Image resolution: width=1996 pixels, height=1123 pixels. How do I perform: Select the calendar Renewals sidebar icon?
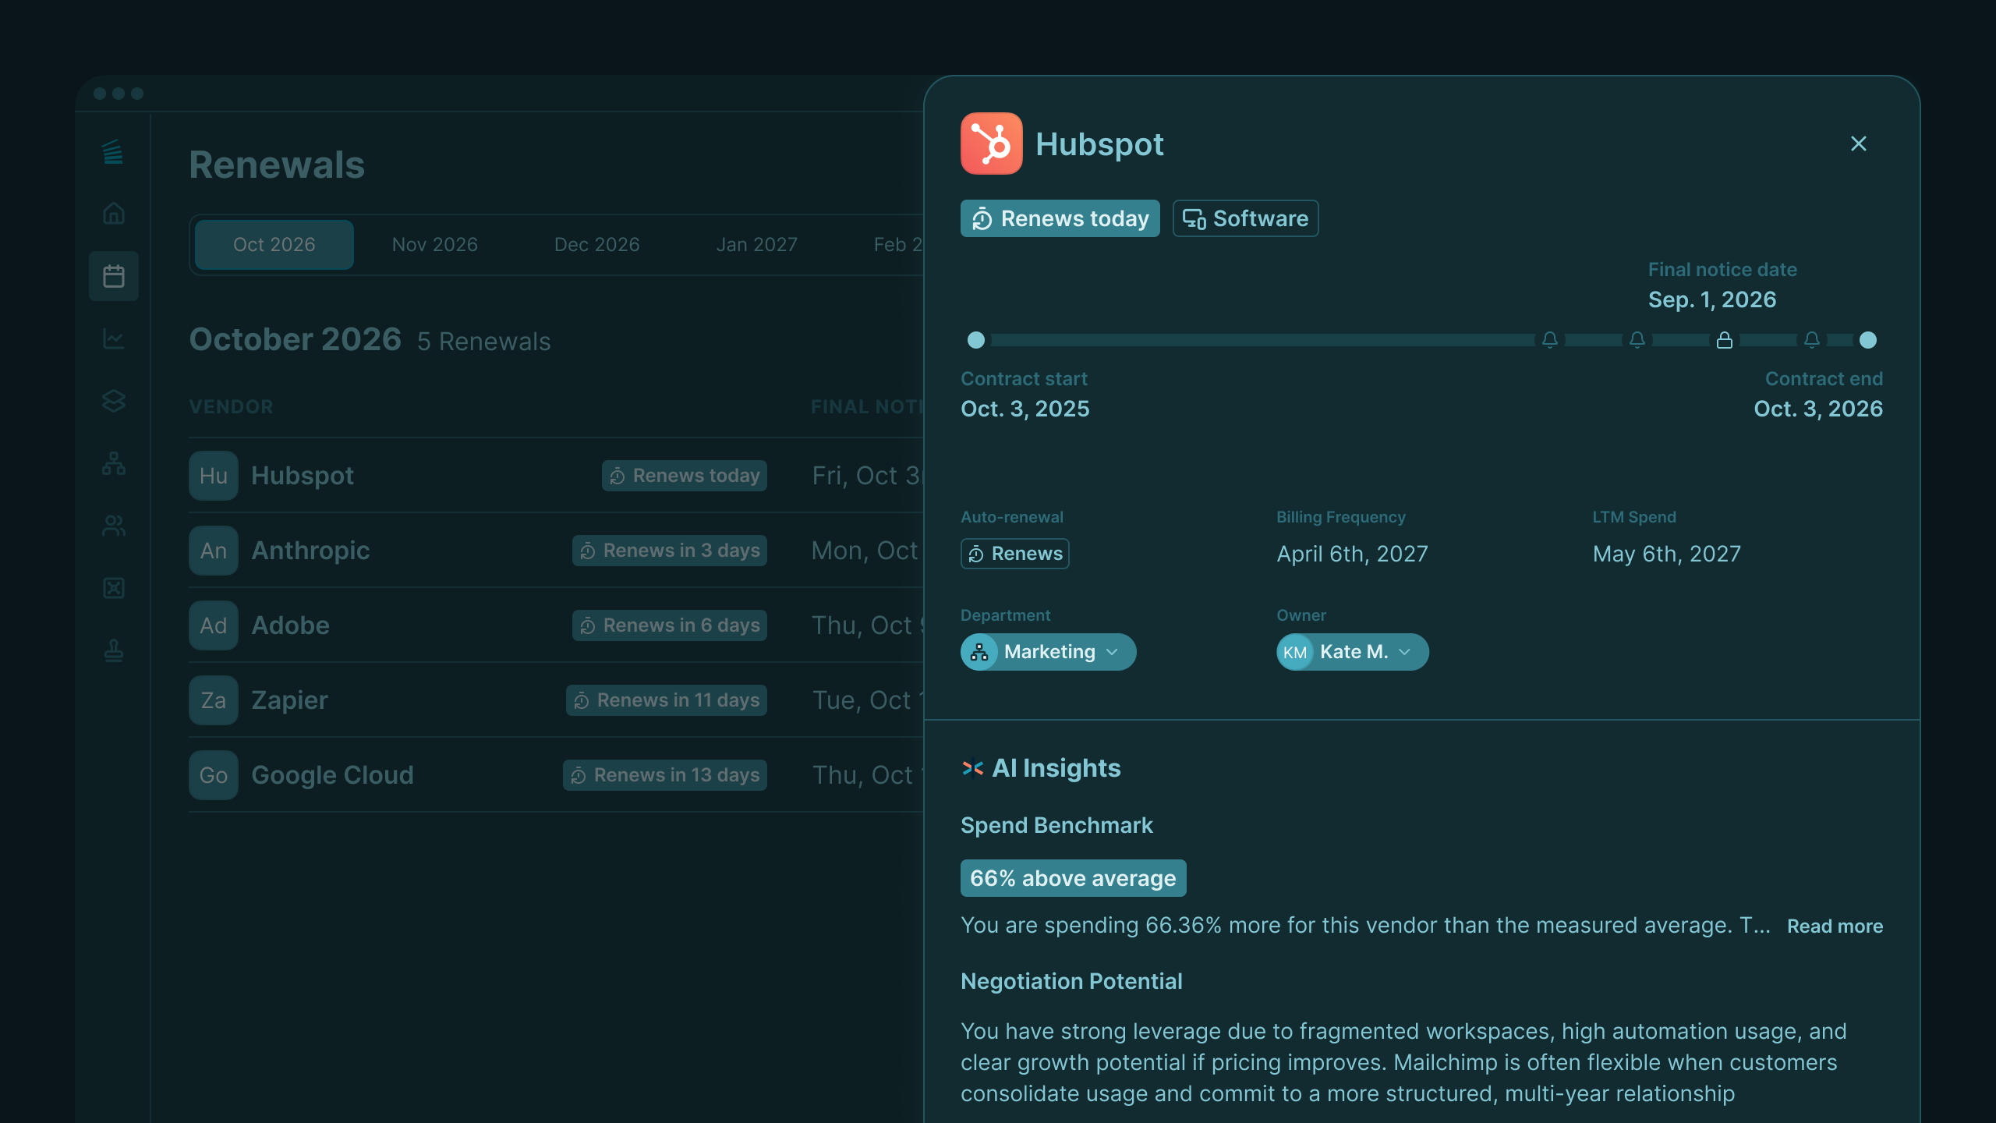(x=114, y=276)
